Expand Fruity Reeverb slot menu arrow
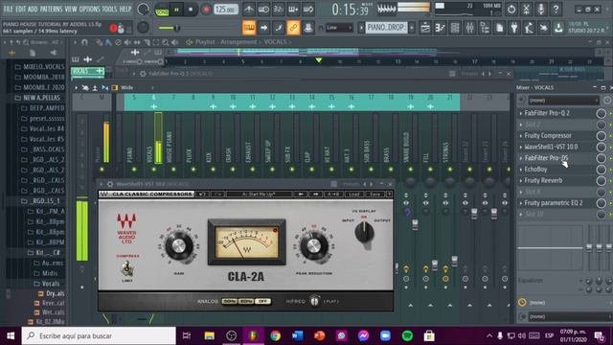613x345 pixels. coord(521,181)
